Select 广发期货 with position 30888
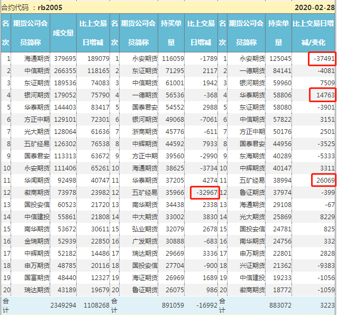 (x=145, y=241)
